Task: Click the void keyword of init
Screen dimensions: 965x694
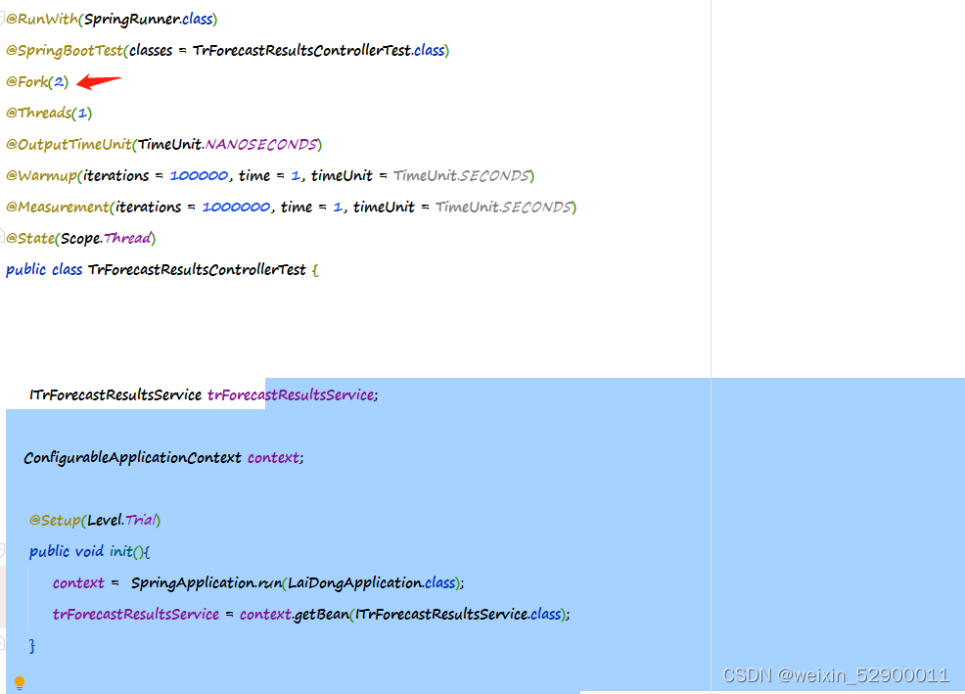Action: point(89,551)
